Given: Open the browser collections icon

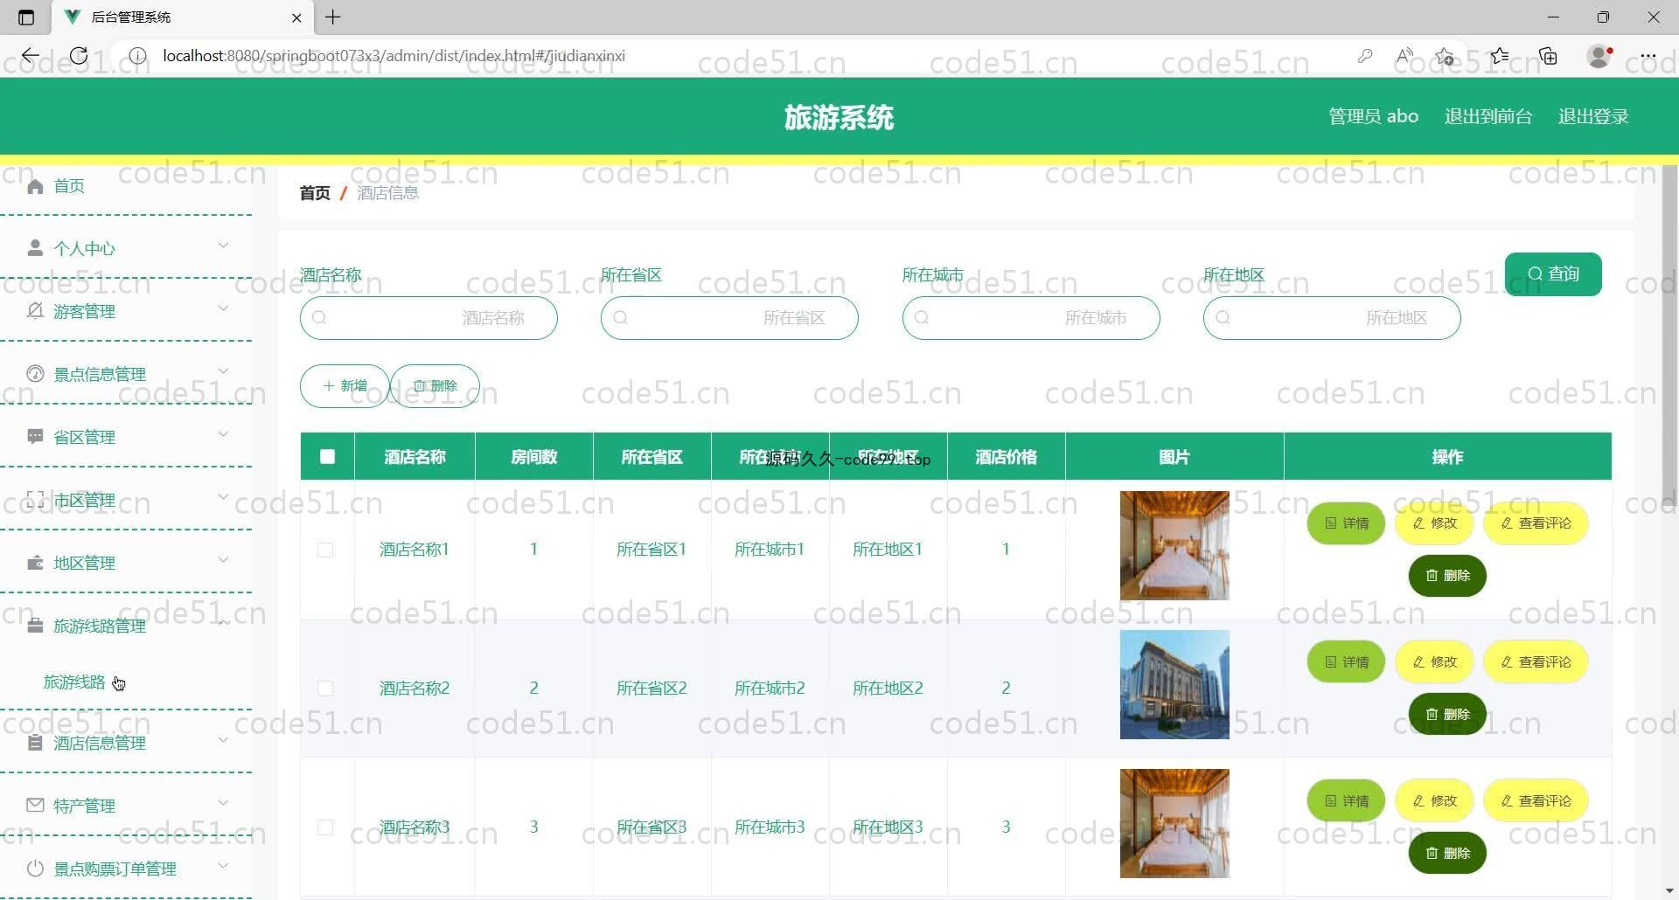Looking at the screenshot, I should pyautogui.click(x=1549, y=56).
